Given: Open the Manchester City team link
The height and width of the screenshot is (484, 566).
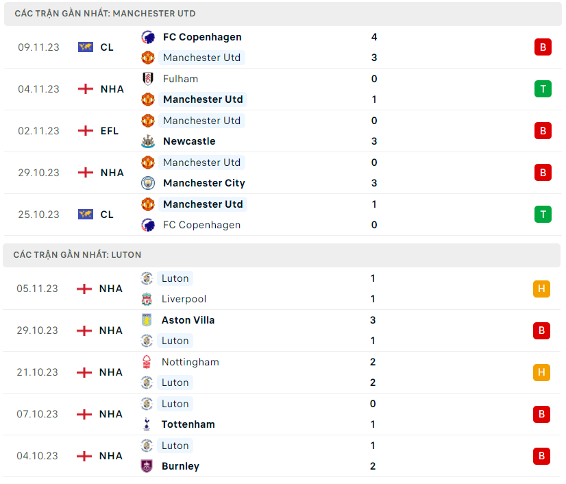Looking at the screenshot, I should coord(204,183).
